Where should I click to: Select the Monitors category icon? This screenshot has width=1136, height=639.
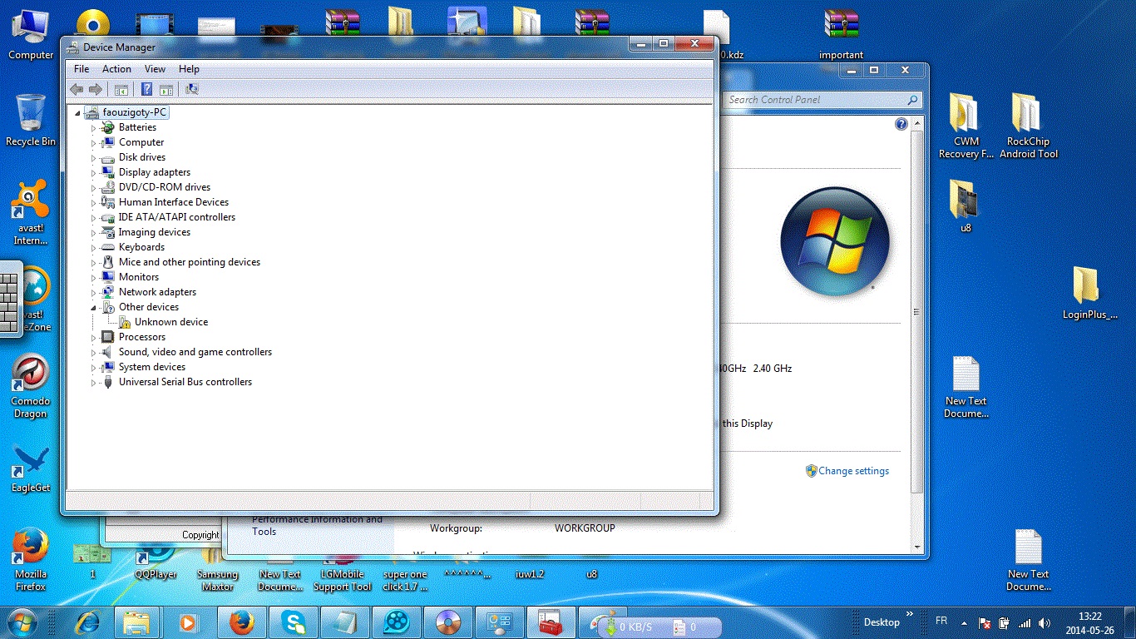pos(107,277)
